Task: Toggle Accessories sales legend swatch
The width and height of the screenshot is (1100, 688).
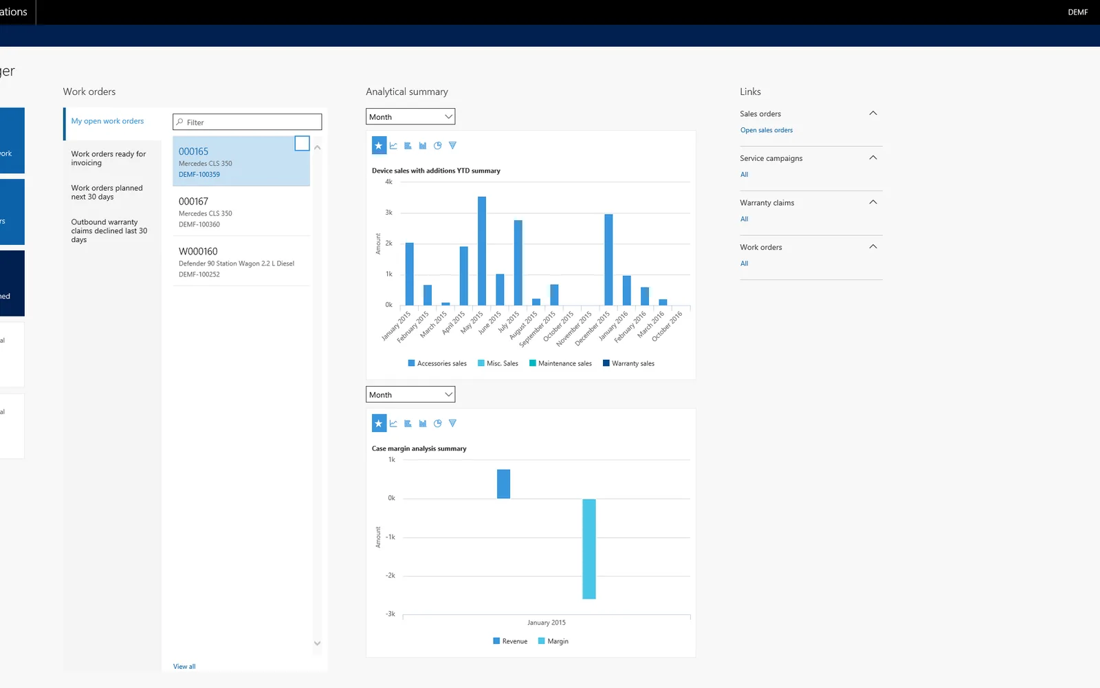Action: 411,363
